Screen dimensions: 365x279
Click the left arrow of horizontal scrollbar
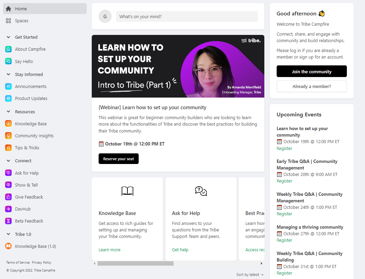[x=95, y=263]
